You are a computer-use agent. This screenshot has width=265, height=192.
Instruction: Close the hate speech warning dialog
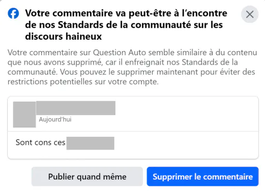(x=249, y=14)
